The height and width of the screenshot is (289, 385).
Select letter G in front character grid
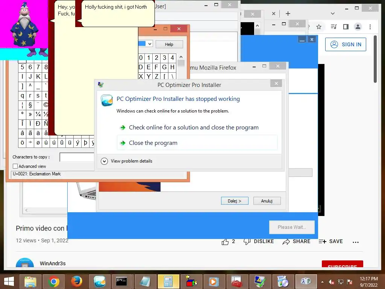click(x=164, y=67)
